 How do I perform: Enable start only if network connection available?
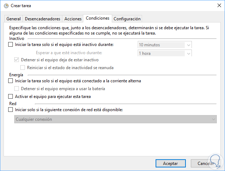10,110
